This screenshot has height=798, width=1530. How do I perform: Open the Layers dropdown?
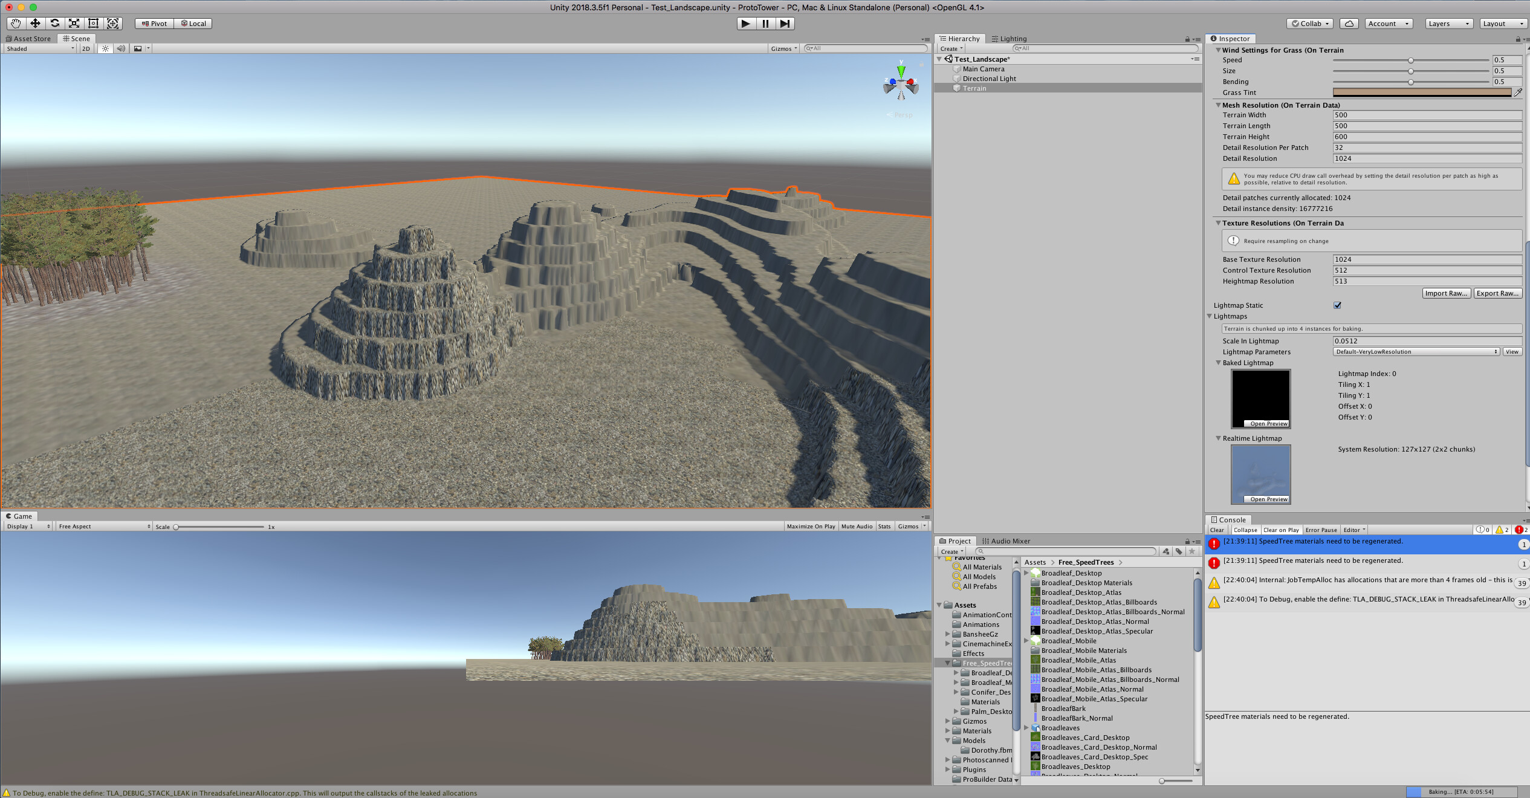coord(1448,23)
